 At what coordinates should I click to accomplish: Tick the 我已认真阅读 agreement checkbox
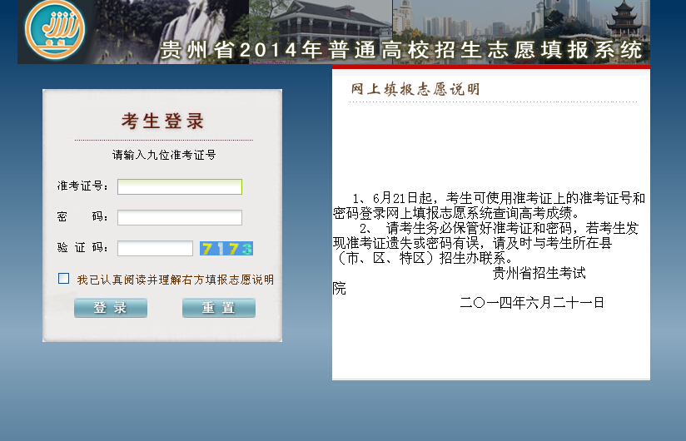[x=64, y=279]
